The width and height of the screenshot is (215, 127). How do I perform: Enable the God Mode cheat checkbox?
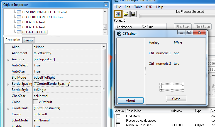tap(118, 116)
